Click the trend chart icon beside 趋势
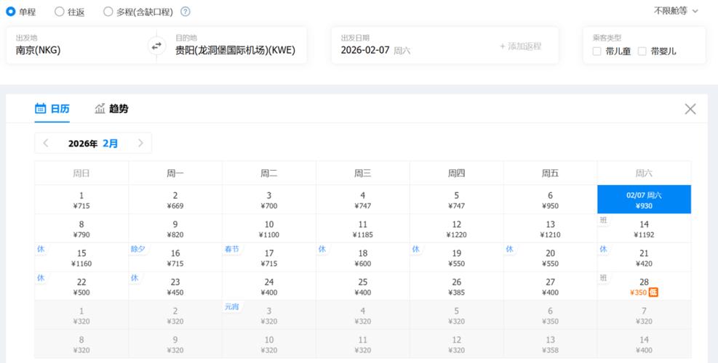 [x=100, y=109]
